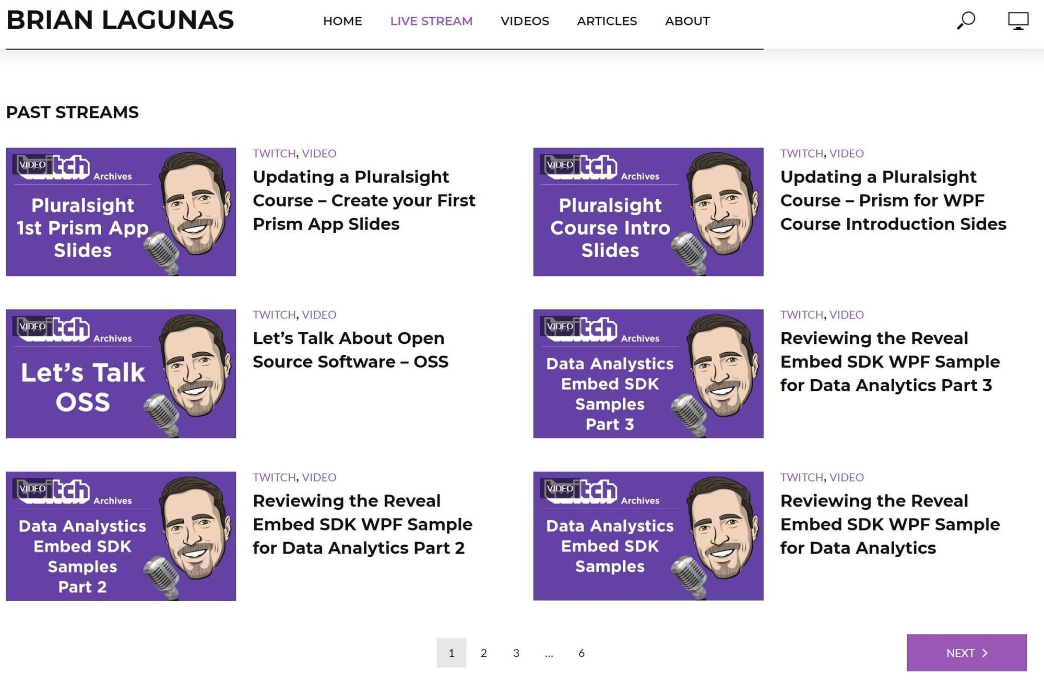Open Pluralsight 1st Prism App Slides thumbnail

[x=121, y=212]
